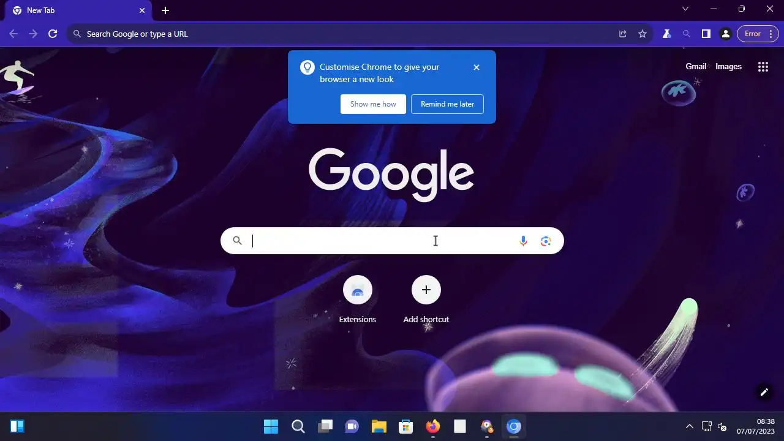Image resolution: width=784 pixels, height=441 pixels.
Task: Open the side panel icon
Action: 706,34
